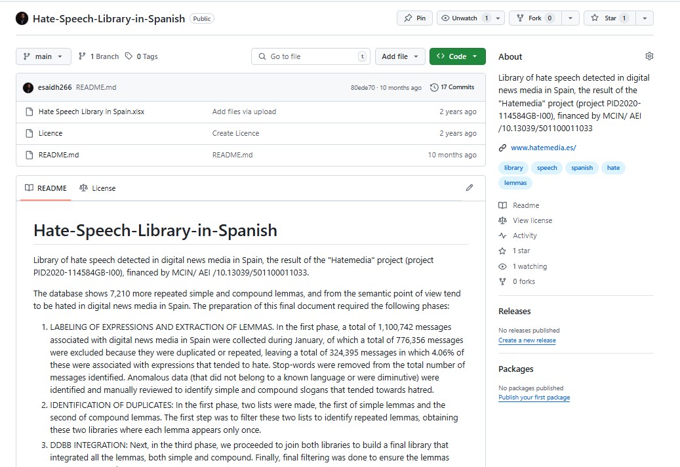Click the file icon for Hate Speech Library xlsx
The image size is (680, 467).
click(30, 112)
